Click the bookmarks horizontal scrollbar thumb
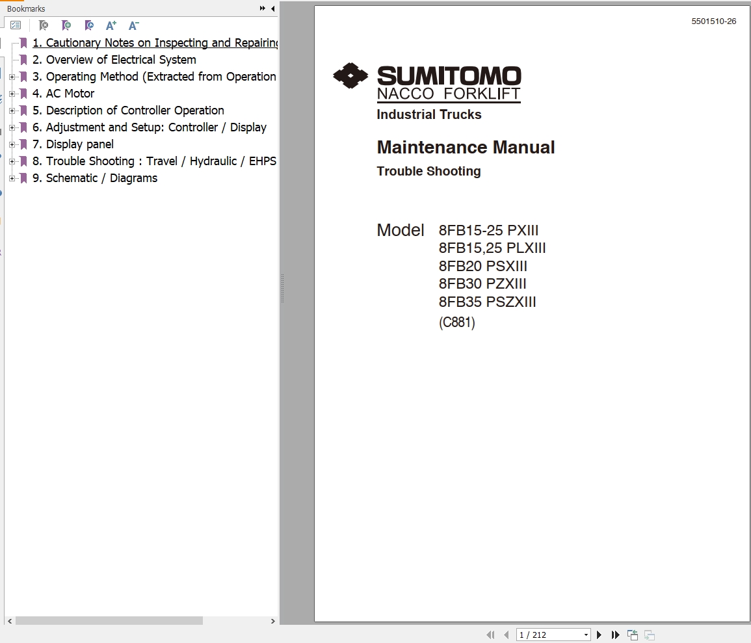The image size is (751, 643). point(109,621)
